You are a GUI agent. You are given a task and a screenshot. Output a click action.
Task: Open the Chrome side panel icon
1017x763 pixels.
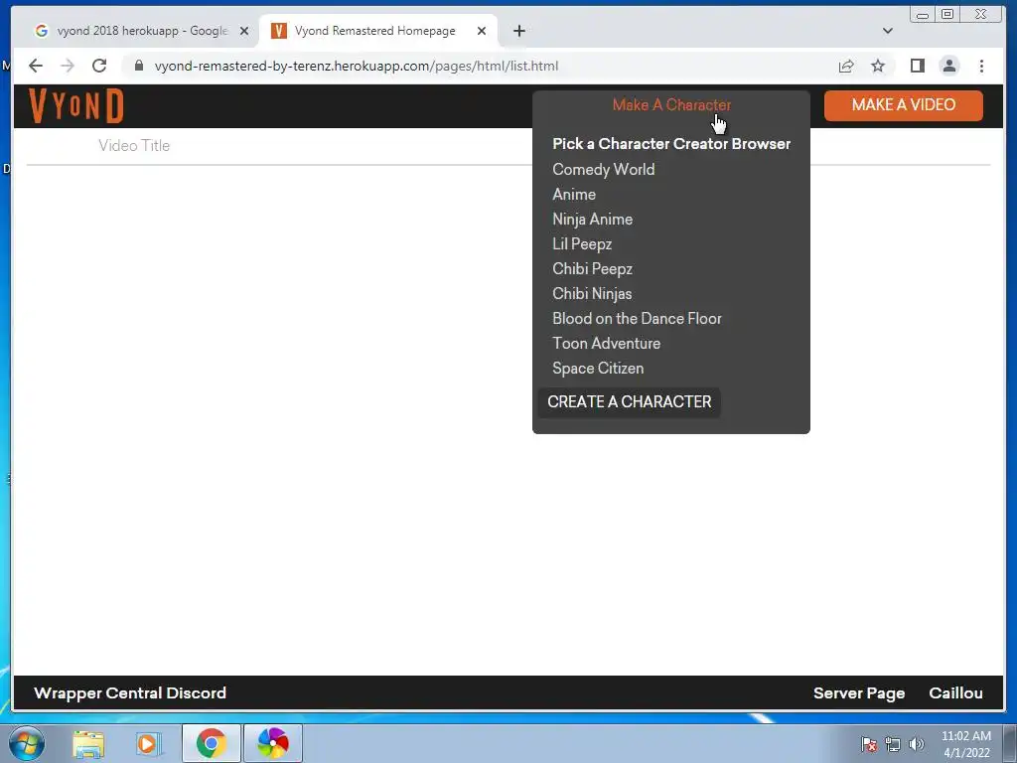(917, 66)
